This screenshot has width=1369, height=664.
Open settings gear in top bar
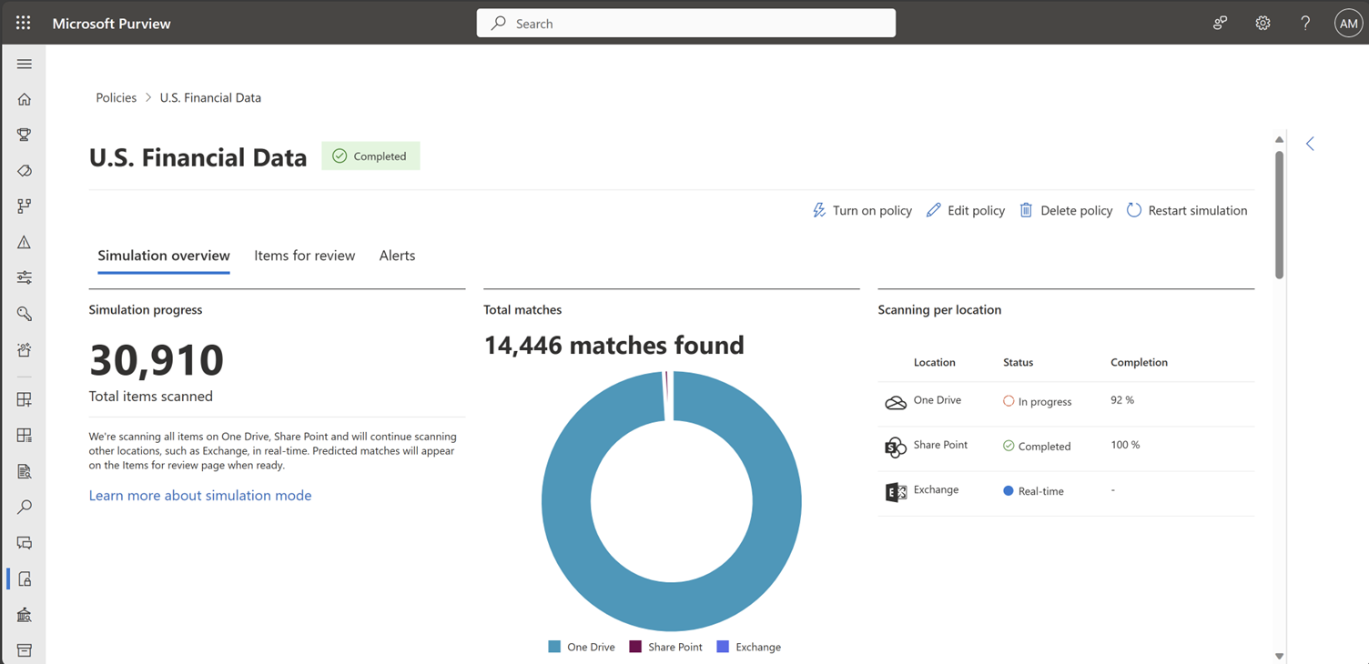click(1263, 24)
